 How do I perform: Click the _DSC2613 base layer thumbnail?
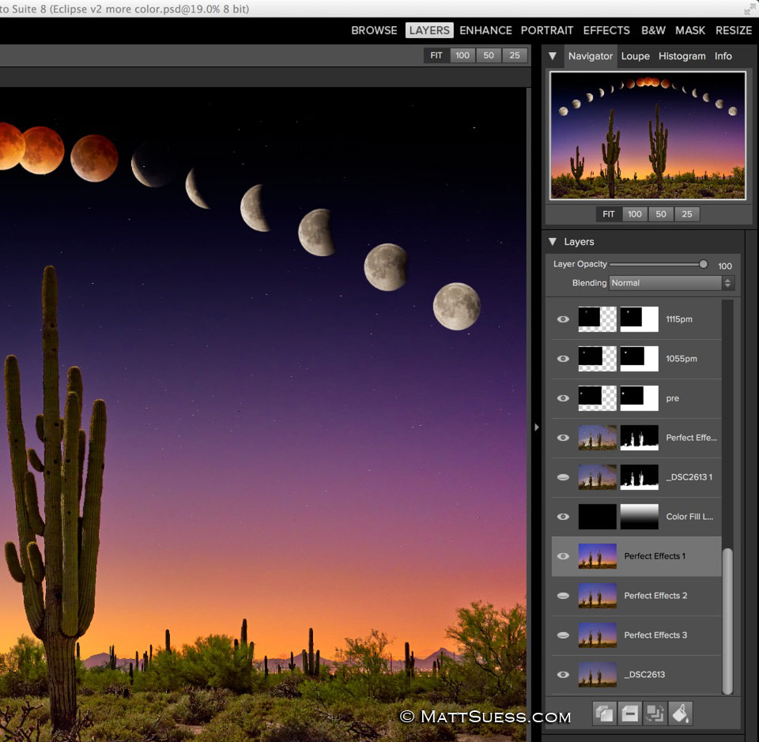point(598,675)
